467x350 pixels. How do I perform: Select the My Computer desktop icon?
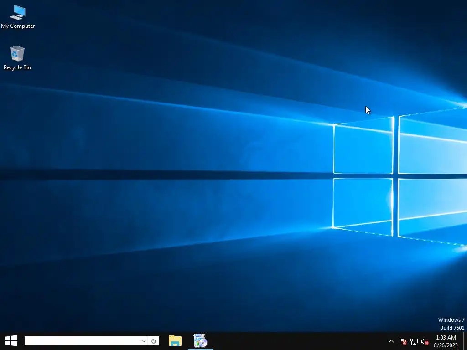click(18, 17)
